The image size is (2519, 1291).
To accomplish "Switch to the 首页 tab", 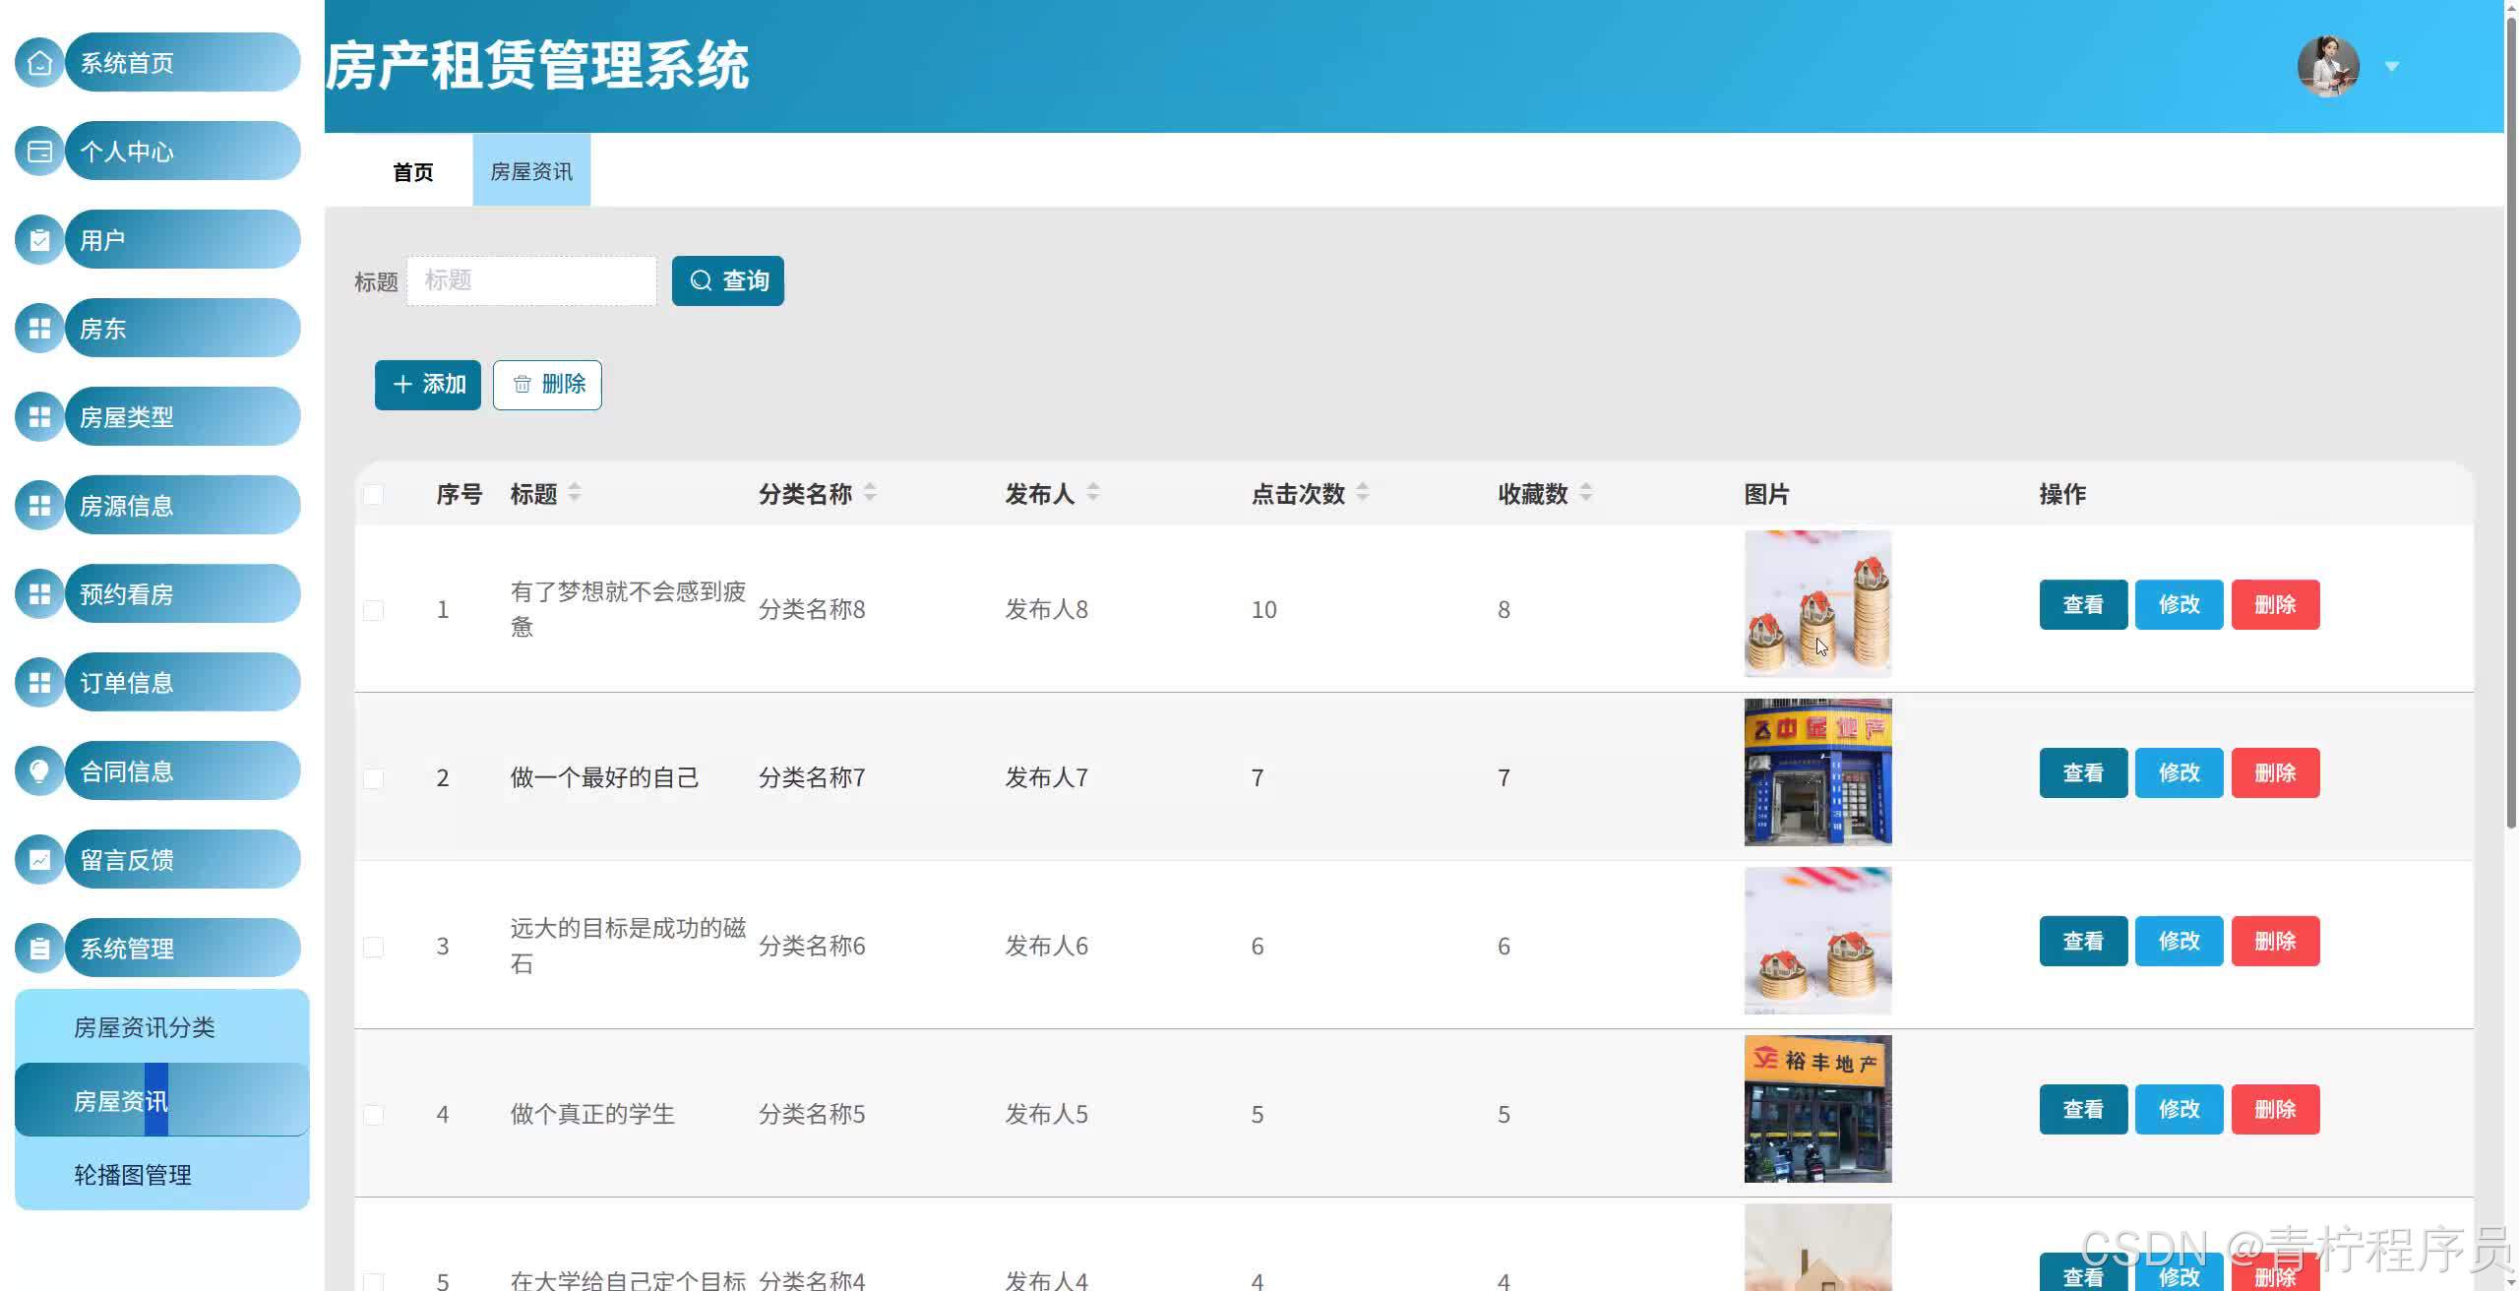I will (x=412, y=172).
